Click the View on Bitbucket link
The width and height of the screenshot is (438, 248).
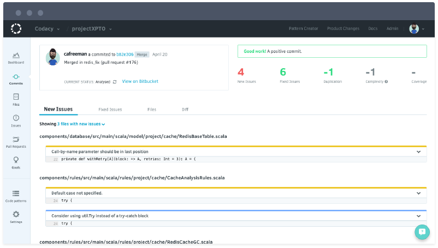tap(140, 82)
